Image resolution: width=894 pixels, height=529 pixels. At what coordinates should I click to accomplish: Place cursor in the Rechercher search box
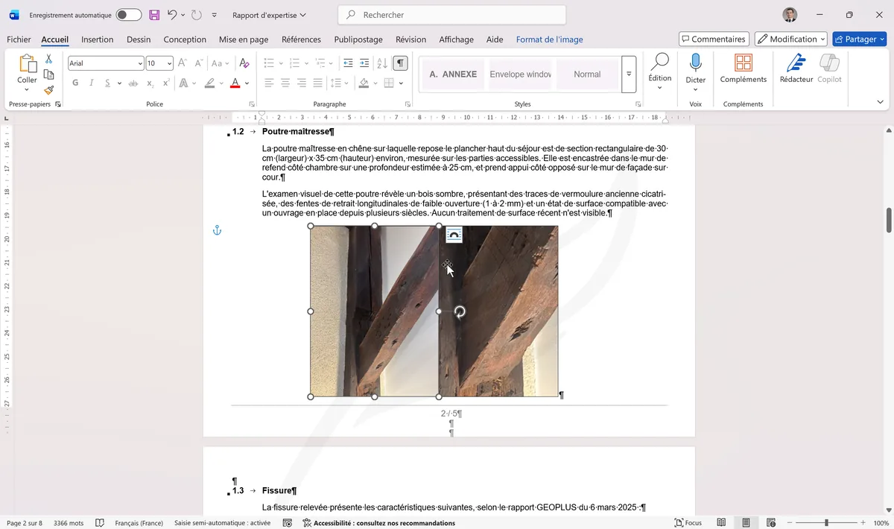point(452,14)
